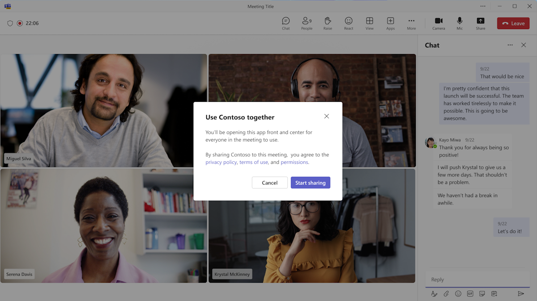
Task: Close the Chat side panel
Action: [524, 45]
